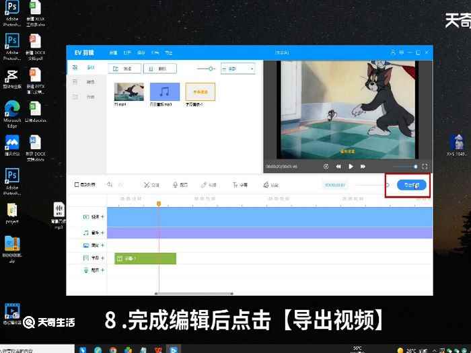Screen dimensions: 471x353
Task: Select the purple audio clip on timeline
Action: [270, 233]
